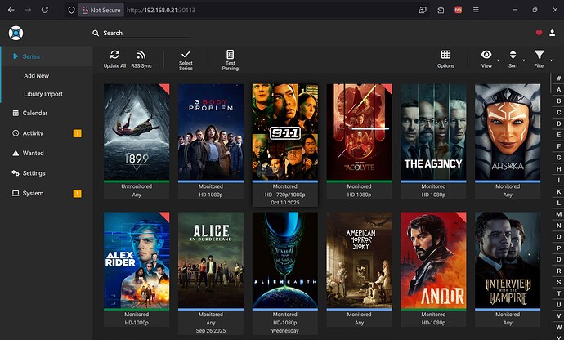
Task: Open the Calendar page
Action: tap(35, 113)
